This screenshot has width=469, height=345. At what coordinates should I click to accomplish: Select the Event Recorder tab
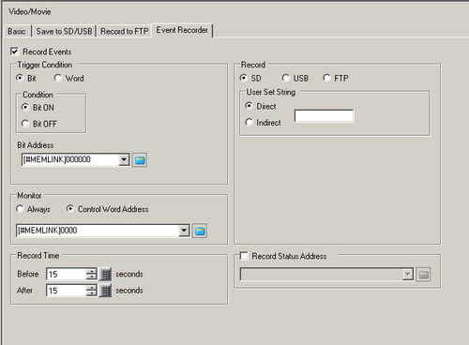pos(182,30)
